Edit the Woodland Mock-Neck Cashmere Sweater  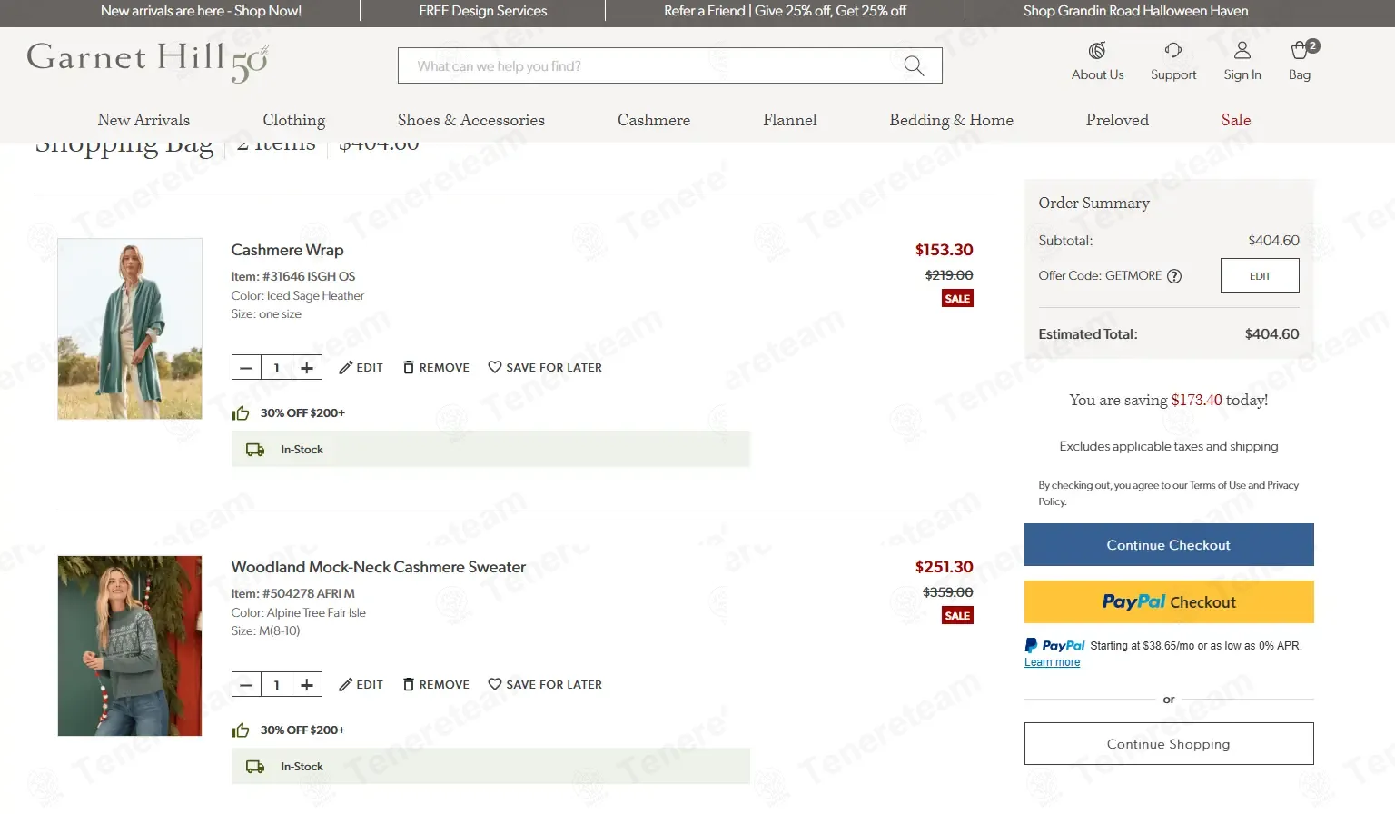[x=361, y=685]
